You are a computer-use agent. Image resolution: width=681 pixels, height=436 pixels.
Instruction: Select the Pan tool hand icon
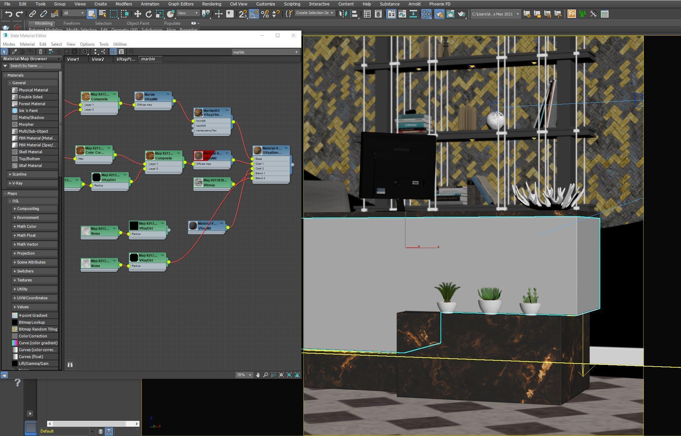tap(258, 375)
